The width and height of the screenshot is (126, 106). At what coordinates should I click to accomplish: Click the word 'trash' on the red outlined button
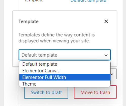tap(105, 92)
